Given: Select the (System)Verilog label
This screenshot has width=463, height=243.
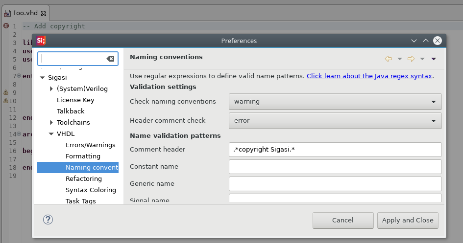Looking at the screenshot, I should pos(82,88).
